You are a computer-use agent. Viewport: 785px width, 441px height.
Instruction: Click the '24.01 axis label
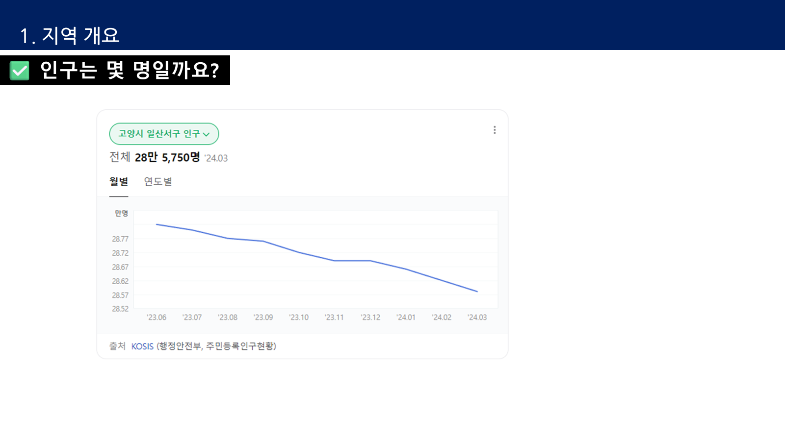coord(406,318)
